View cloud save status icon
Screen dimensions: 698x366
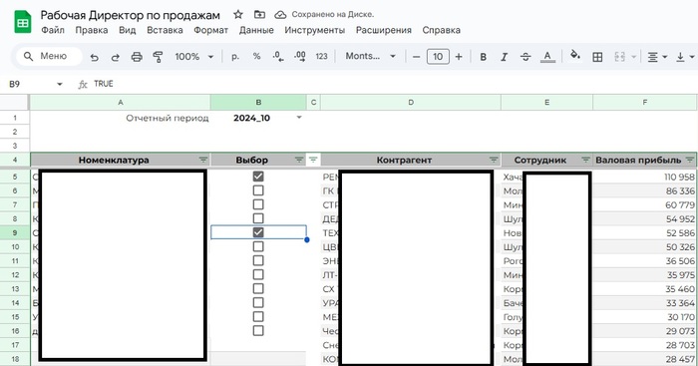point(280,15)
